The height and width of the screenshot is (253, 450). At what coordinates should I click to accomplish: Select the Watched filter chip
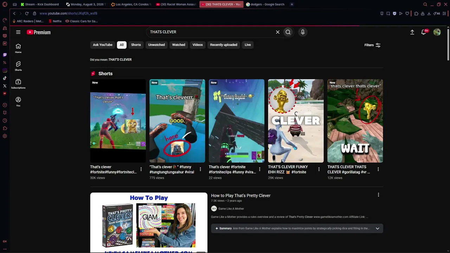(x=179, y=45)
